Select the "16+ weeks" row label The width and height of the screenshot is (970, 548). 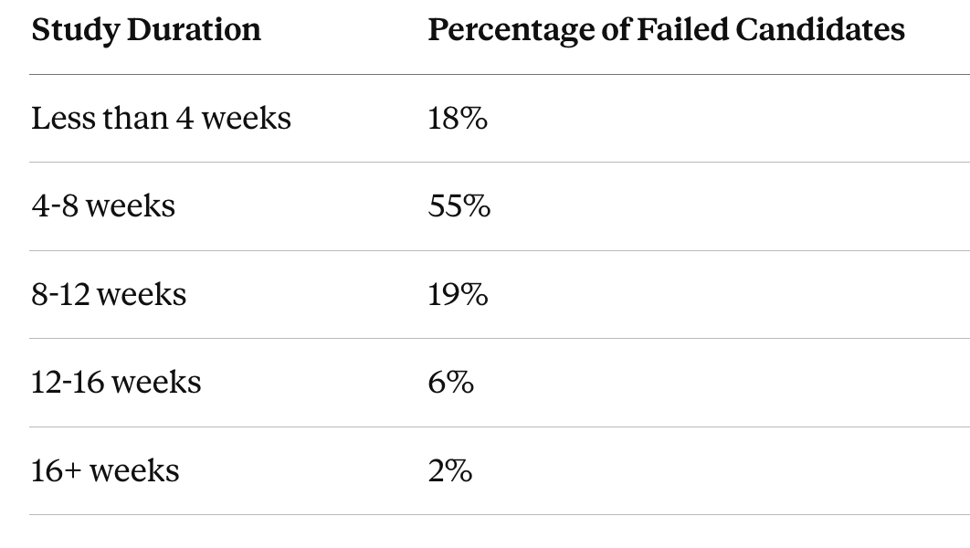[105, 471]
